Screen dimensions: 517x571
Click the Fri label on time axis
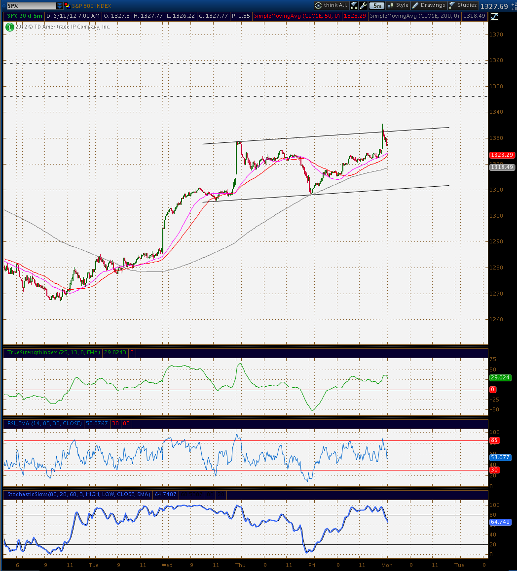click(312, 565)
